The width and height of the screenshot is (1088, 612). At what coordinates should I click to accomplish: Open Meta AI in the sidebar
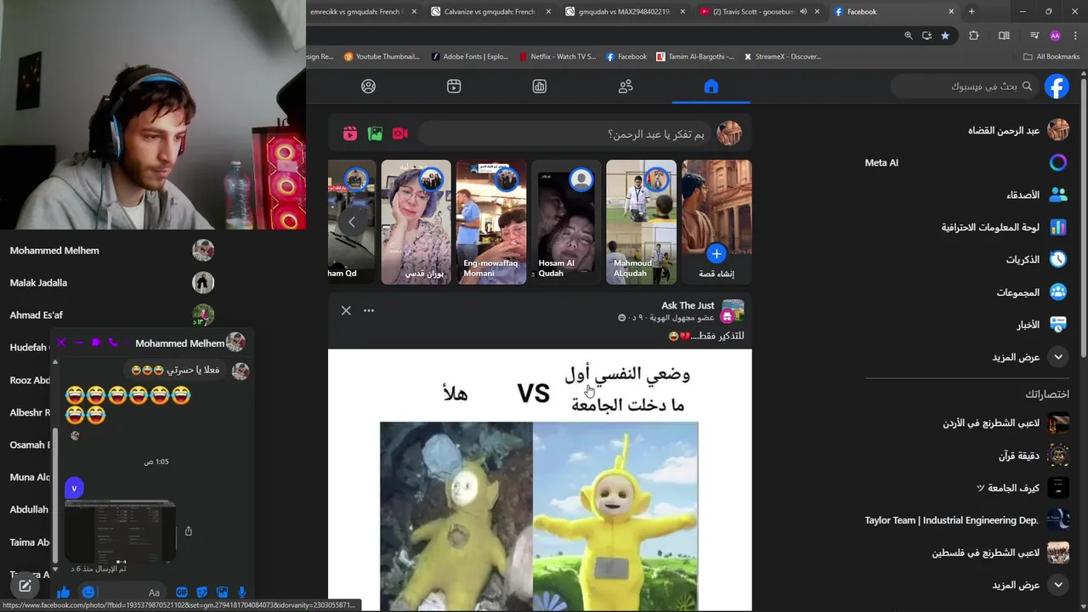967,162
